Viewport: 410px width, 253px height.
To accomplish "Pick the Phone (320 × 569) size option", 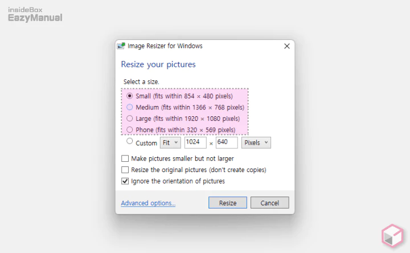I will [130, 130].
